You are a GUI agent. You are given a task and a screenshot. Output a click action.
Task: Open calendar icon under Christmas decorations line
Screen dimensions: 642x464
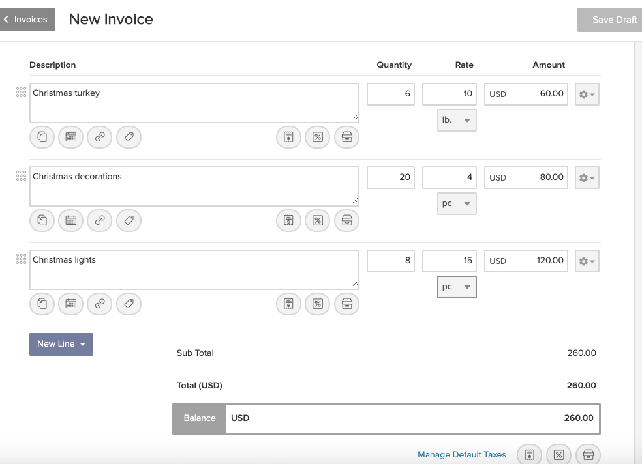[71, 220]
